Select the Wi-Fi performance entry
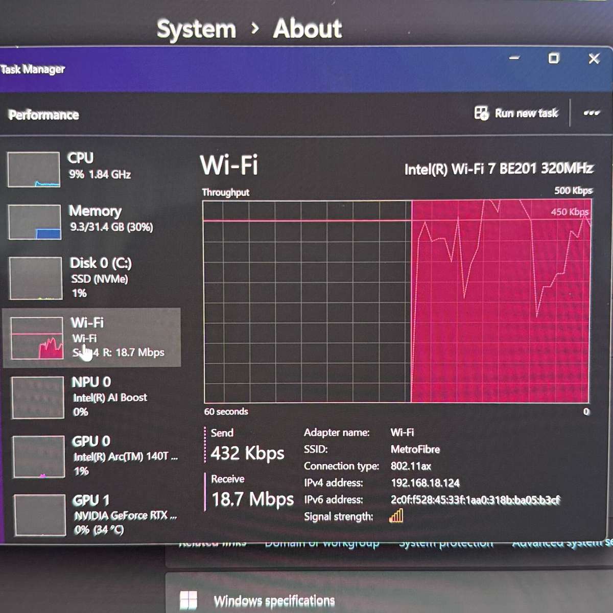This screenshot has height=613, width=613. click(x=92, y=337)
